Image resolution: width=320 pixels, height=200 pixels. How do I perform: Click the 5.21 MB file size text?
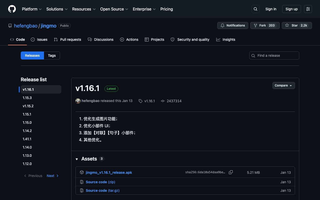pyautogui.click(x=253, y=172)
